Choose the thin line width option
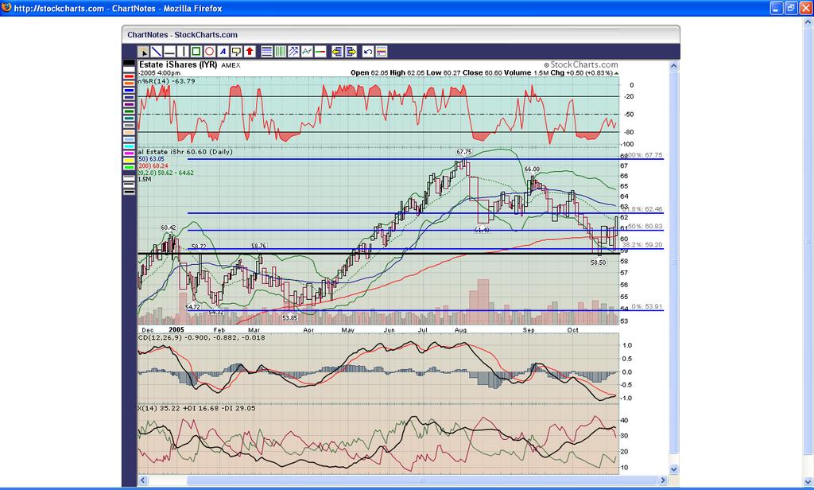814x490 pixels. pyautogui.click(x=129, y=177)
